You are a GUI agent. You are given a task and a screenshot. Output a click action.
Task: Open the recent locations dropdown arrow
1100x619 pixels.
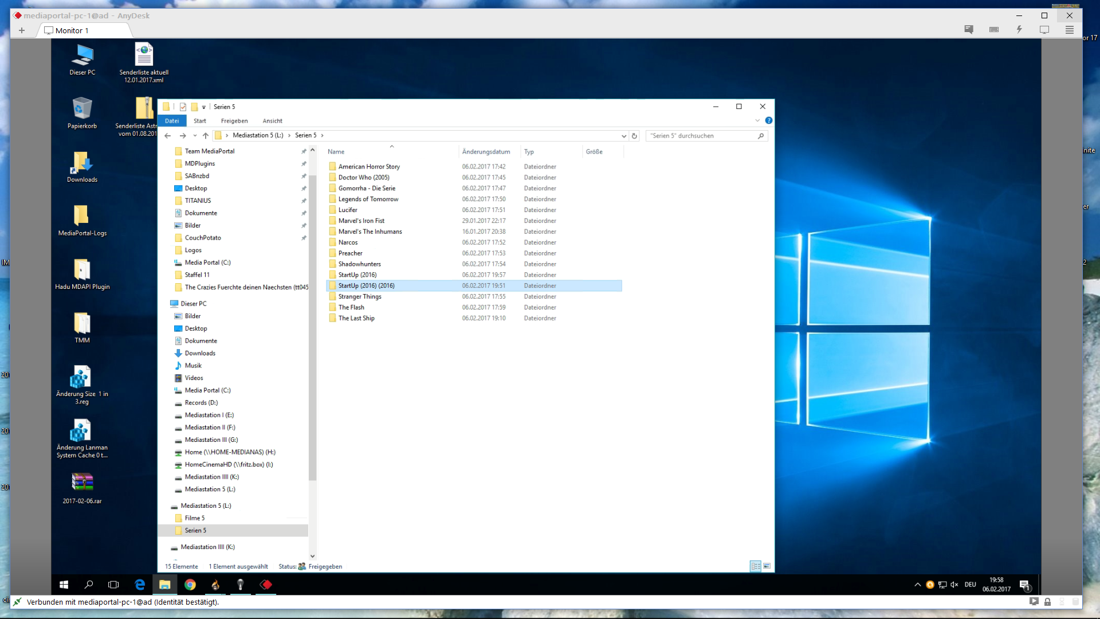click(x=195, y=136)
